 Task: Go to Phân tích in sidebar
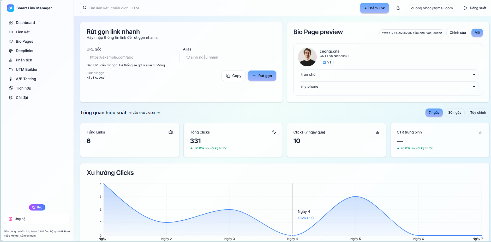[24, 60]
